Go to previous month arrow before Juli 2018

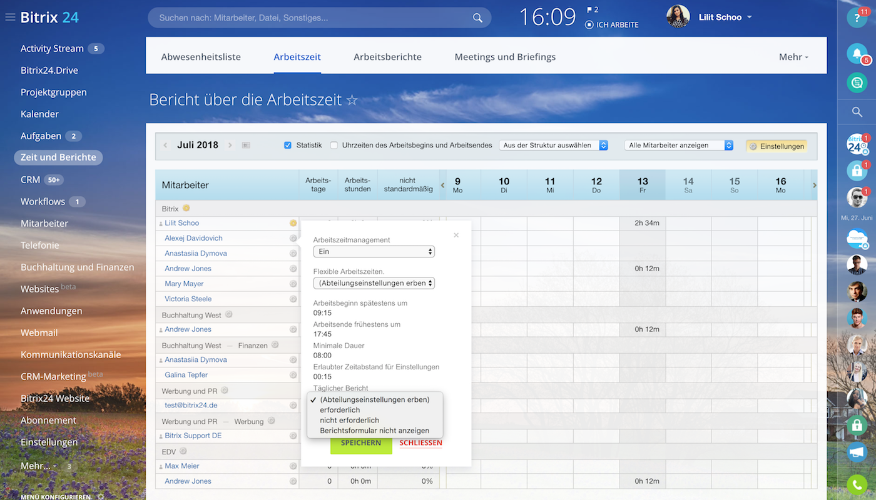[165, 145]
